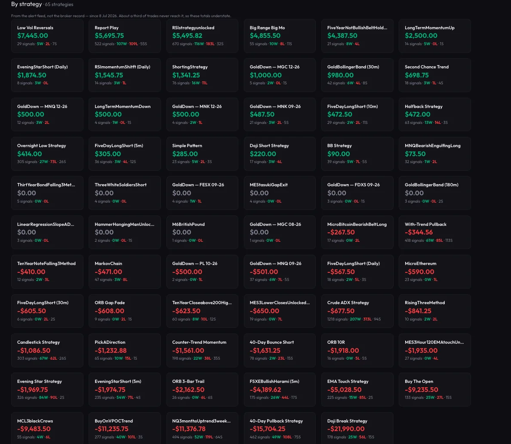
Task: Open the Low Vol Reversals strategy card
Action: coord(47,36)
